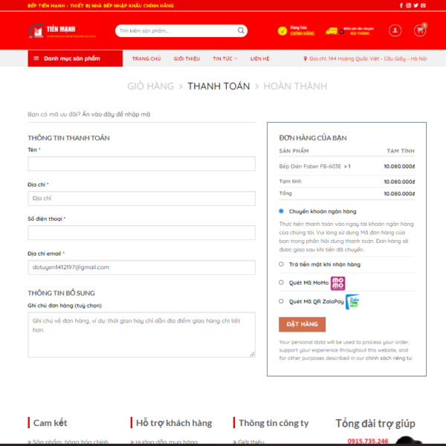Click the Số điện thoại input field
The height and width of the screenshot is (446, 446).
[x=141, y=233]
